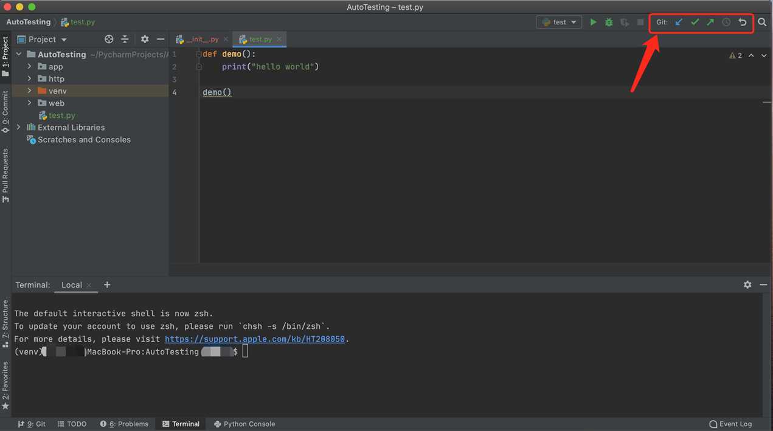Viewport: 773px width, 431px height.
Task: Start debugging with the bug icon
Action: coord(609,22)
